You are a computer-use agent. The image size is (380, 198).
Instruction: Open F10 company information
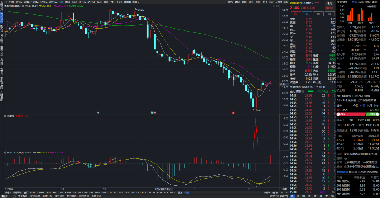point(265,2)
